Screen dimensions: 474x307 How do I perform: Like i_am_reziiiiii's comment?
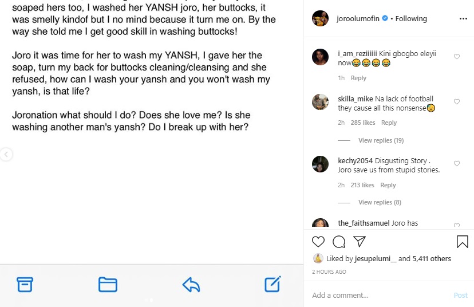click(x=457, y=57)
